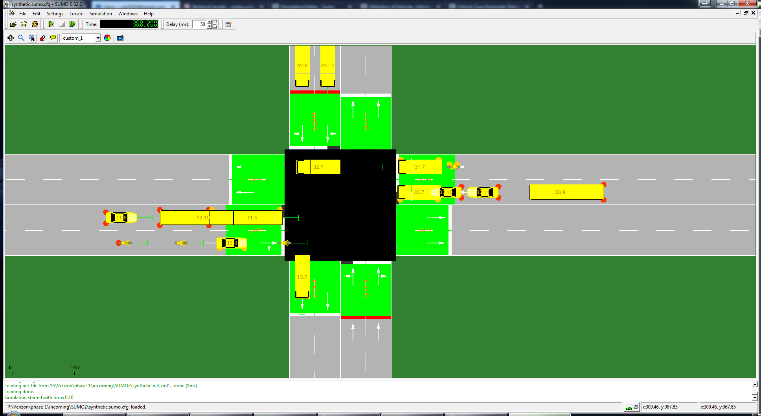Open the locate object icon with magnifier and cursor
This screenshot has width=761, height=416.
point(32,38)
